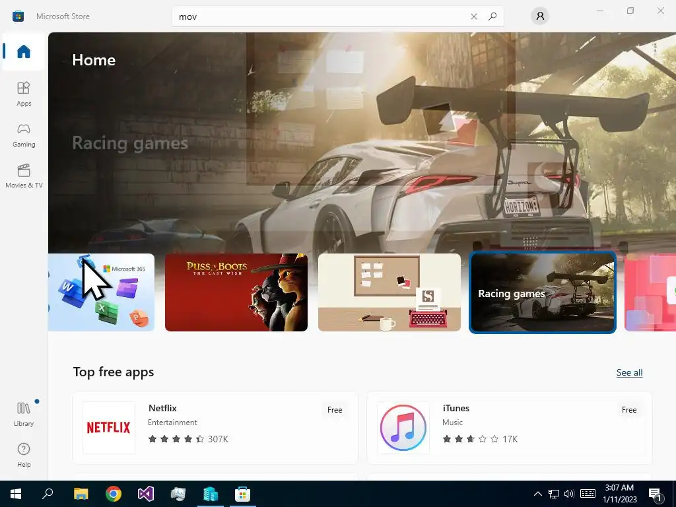The height and width of the screenshot is (507, 676).
Task: Click See all for Top free apps
Action: click(629, 372)
